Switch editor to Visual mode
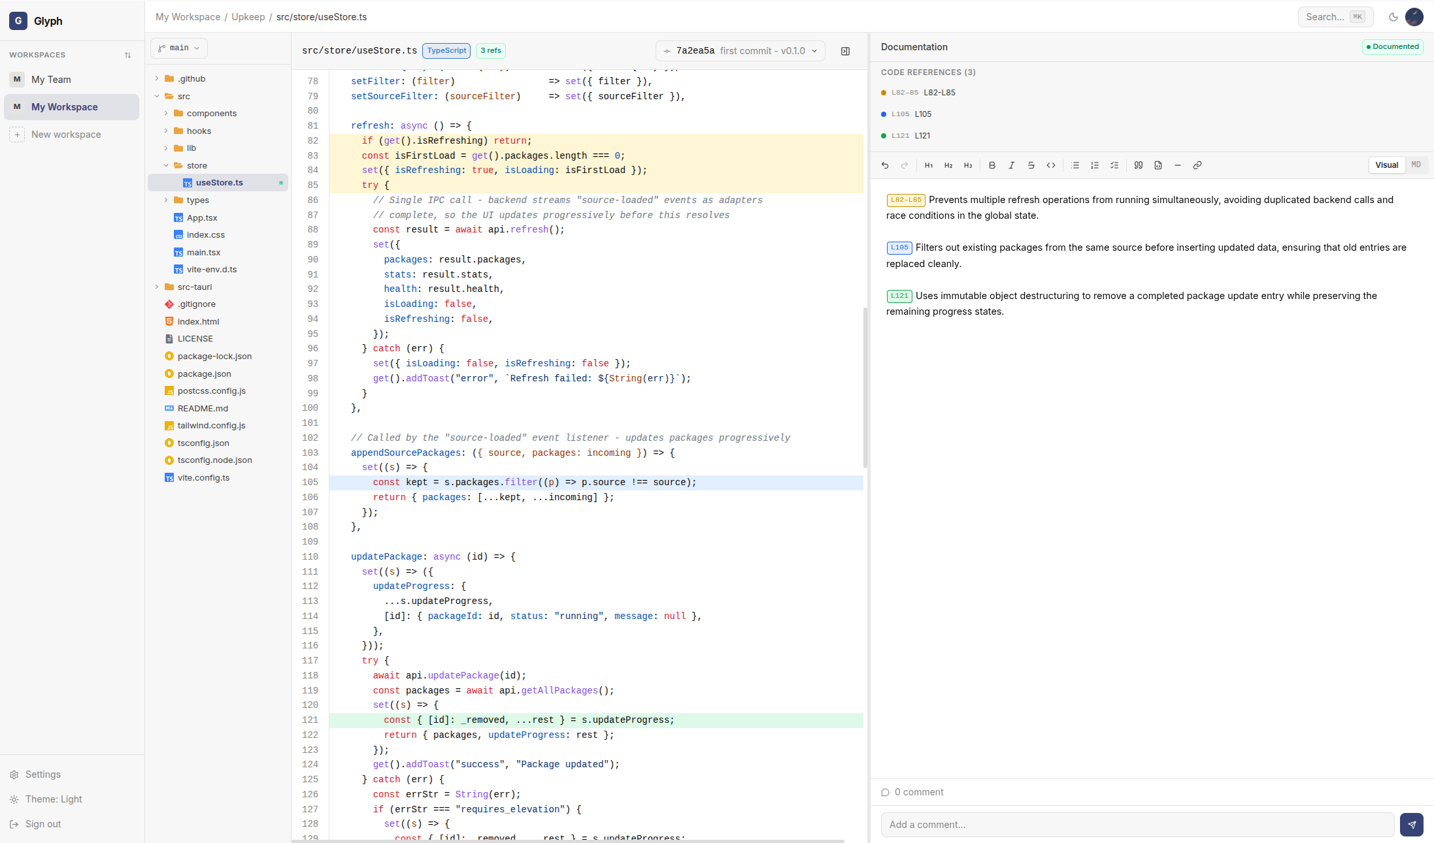 (1386, 165)
